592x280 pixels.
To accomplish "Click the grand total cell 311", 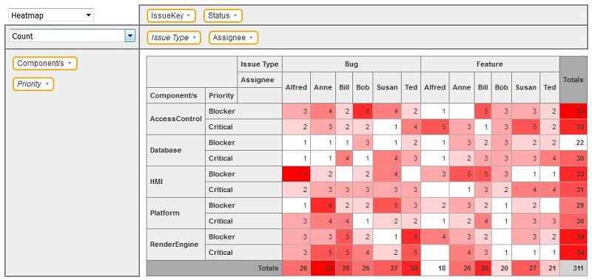I will (573, 268).
